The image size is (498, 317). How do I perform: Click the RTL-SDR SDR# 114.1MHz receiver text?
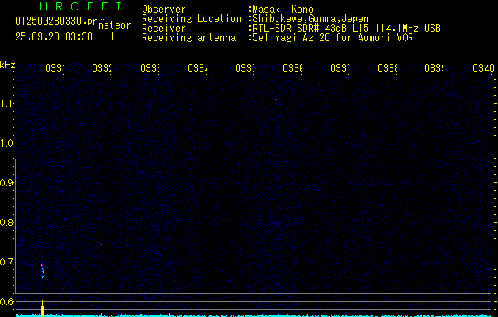tap(347, 29)
